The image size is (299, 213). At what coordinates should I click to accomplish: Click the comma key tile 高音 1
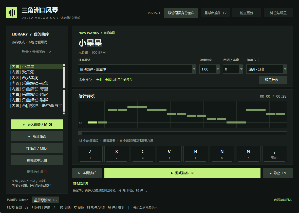[x=275, y=154]
